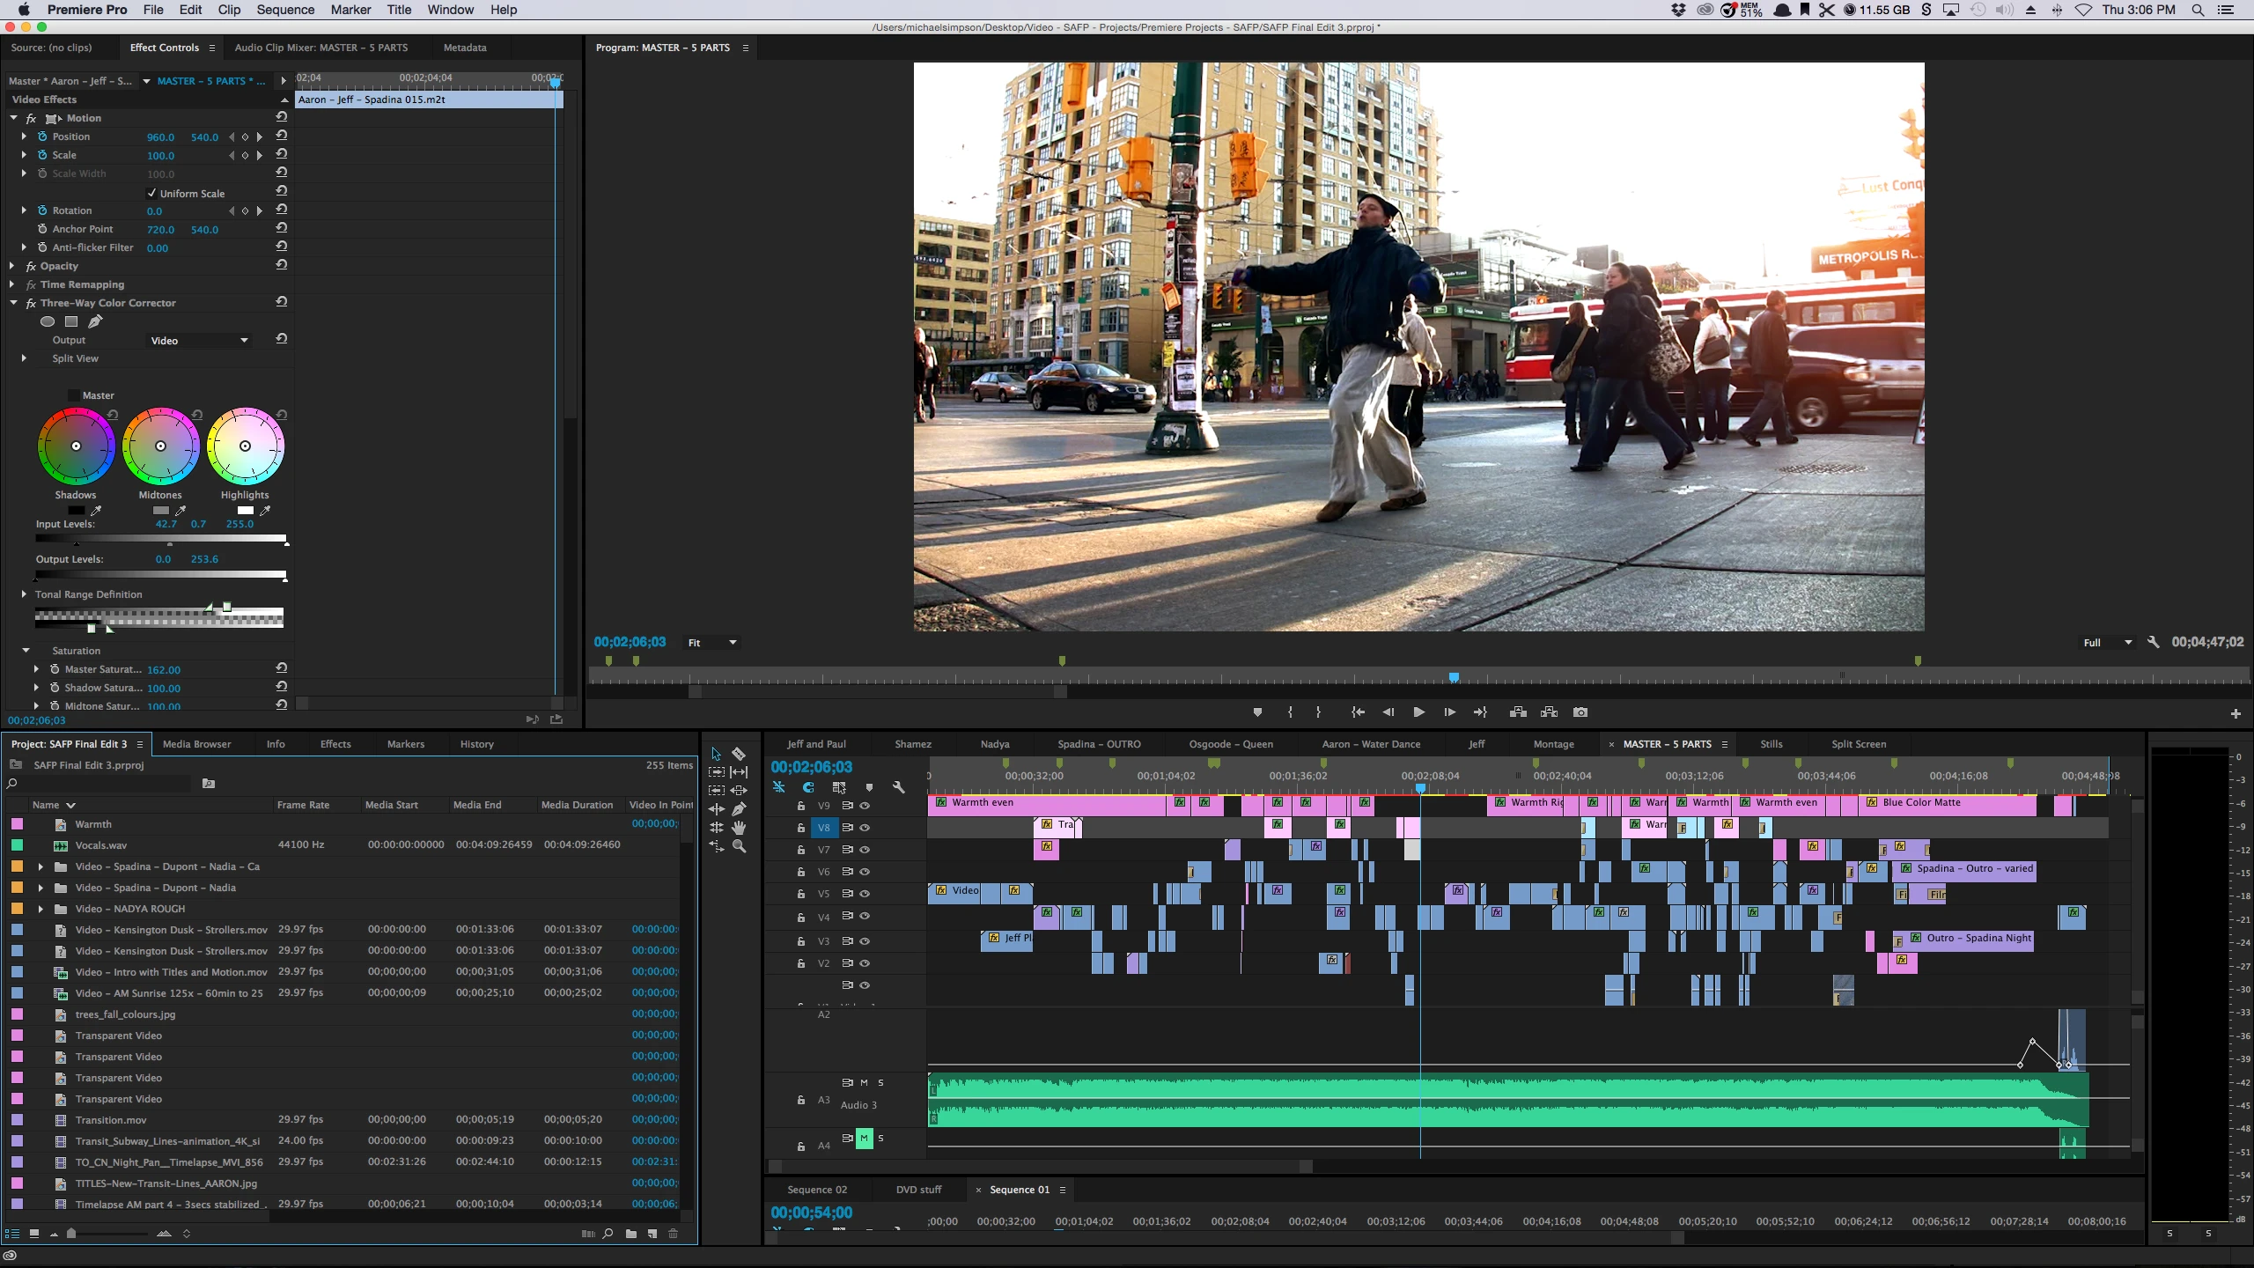Click the Master Saturation value 162.00
Image resolution: width=2254 pixels, height=1268 pixels.
point(163,670)
